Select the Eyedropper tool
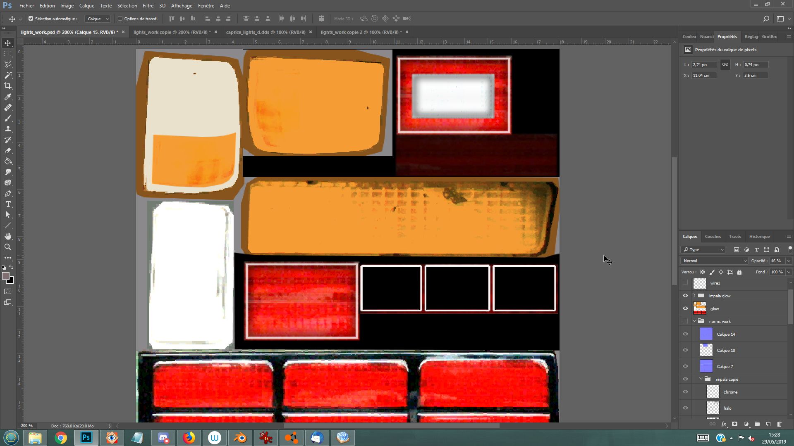 pyautogui.click(x=8, y=97)
